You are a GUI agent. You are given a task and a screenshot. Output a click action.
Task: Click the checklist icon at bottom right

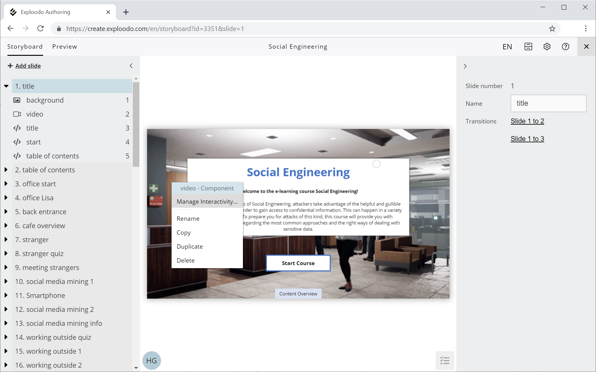point(445,360)
